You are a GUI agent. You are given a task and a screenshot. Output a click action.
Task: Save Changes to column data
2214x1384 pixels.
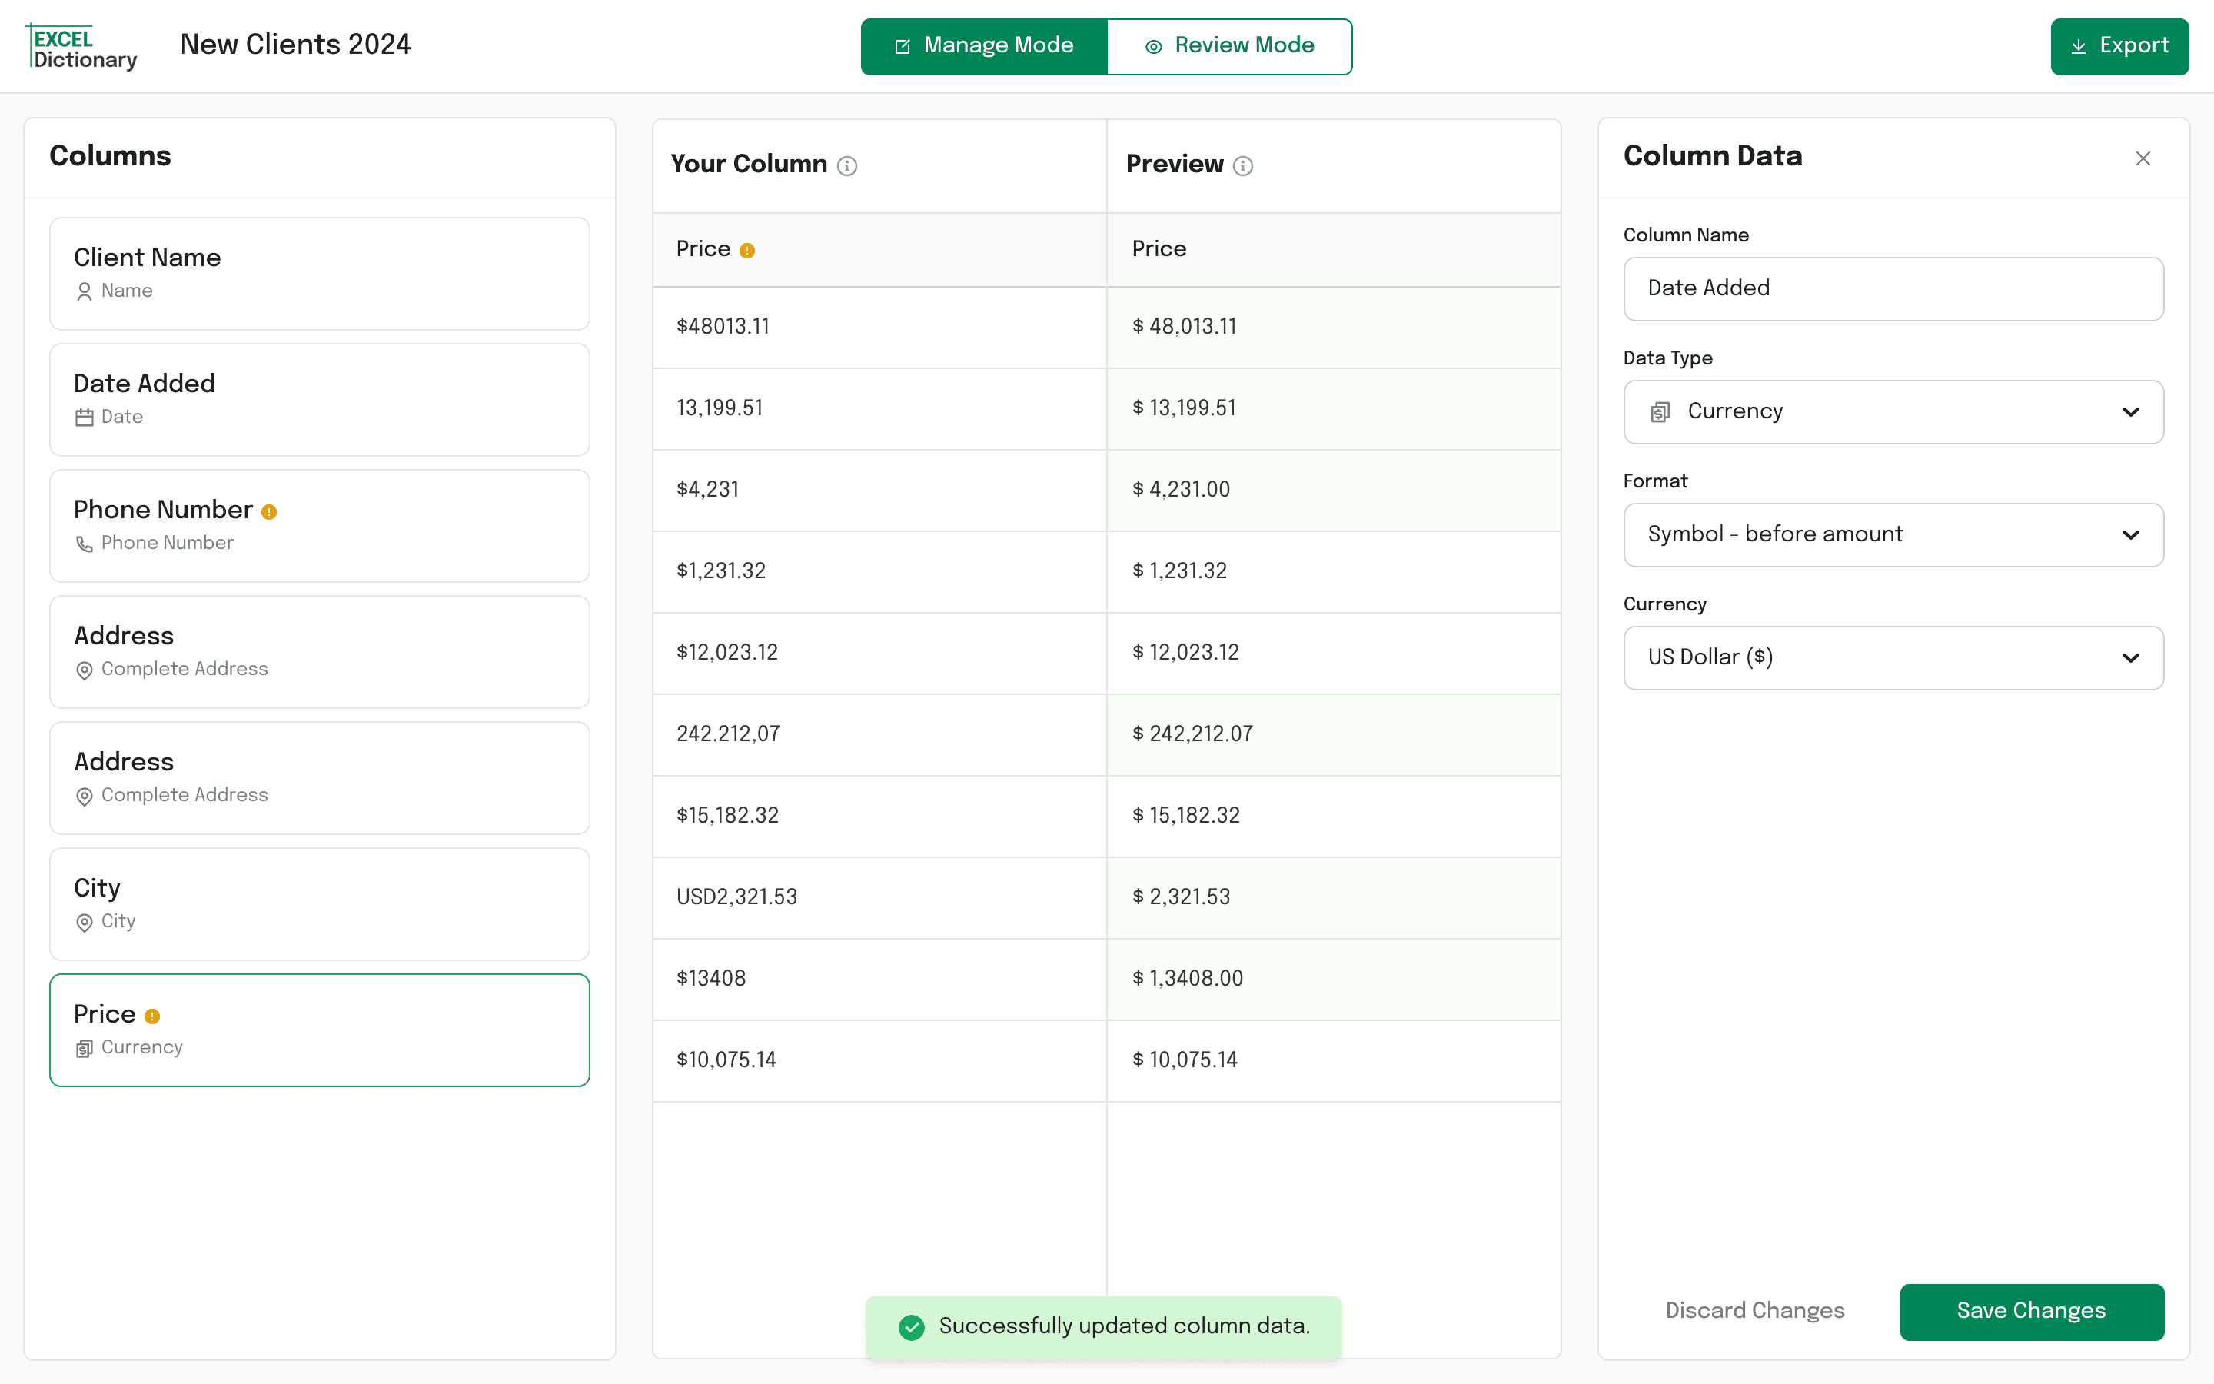click(2032, 1312)
